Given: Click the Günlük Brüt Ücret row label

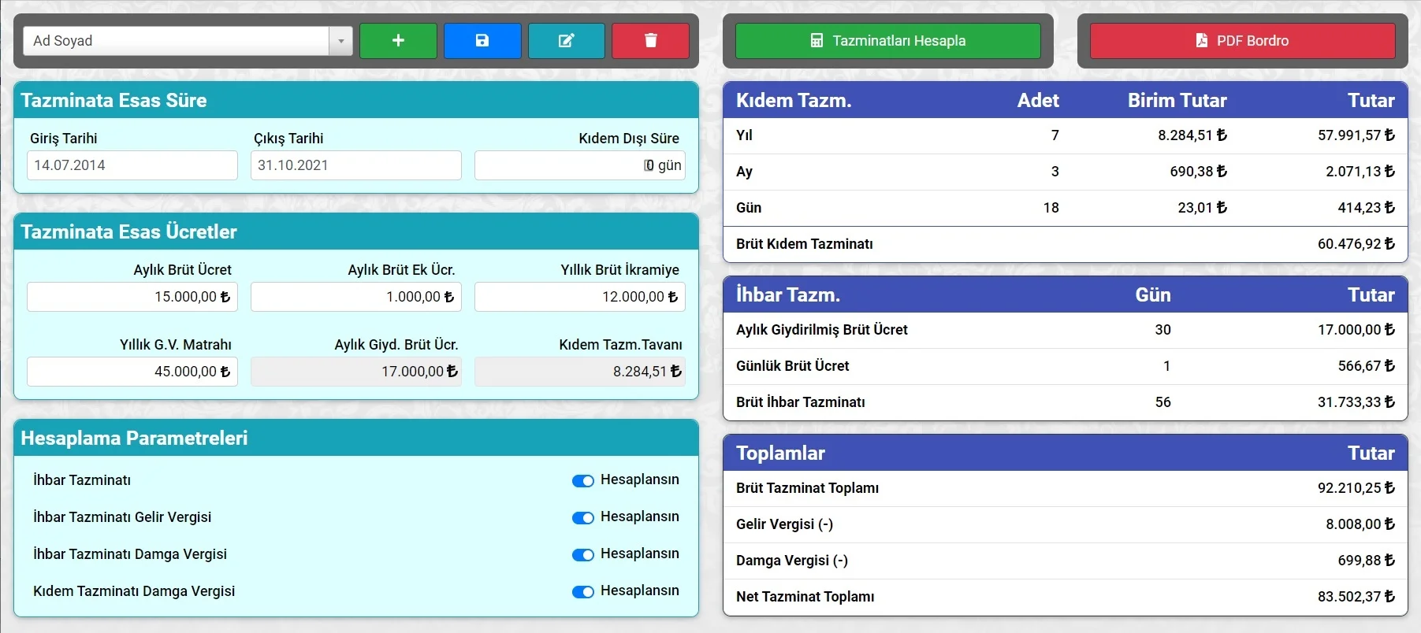Looking at the screenshot, I should pos(793,366).
